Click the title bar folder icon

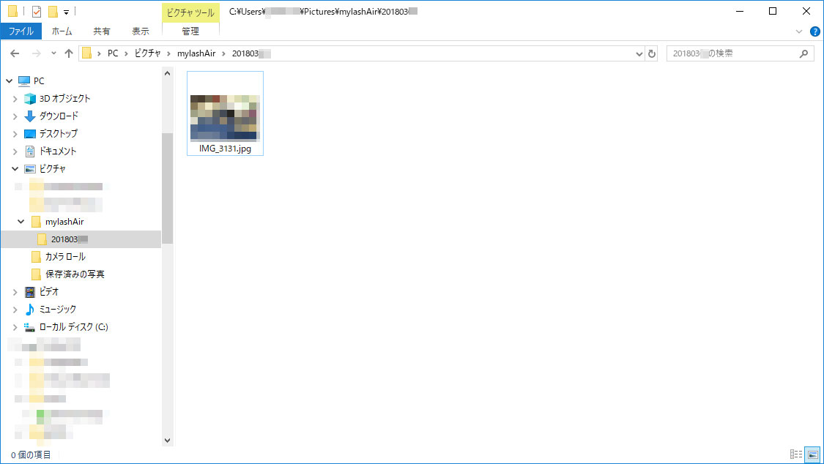click(12, 12)
